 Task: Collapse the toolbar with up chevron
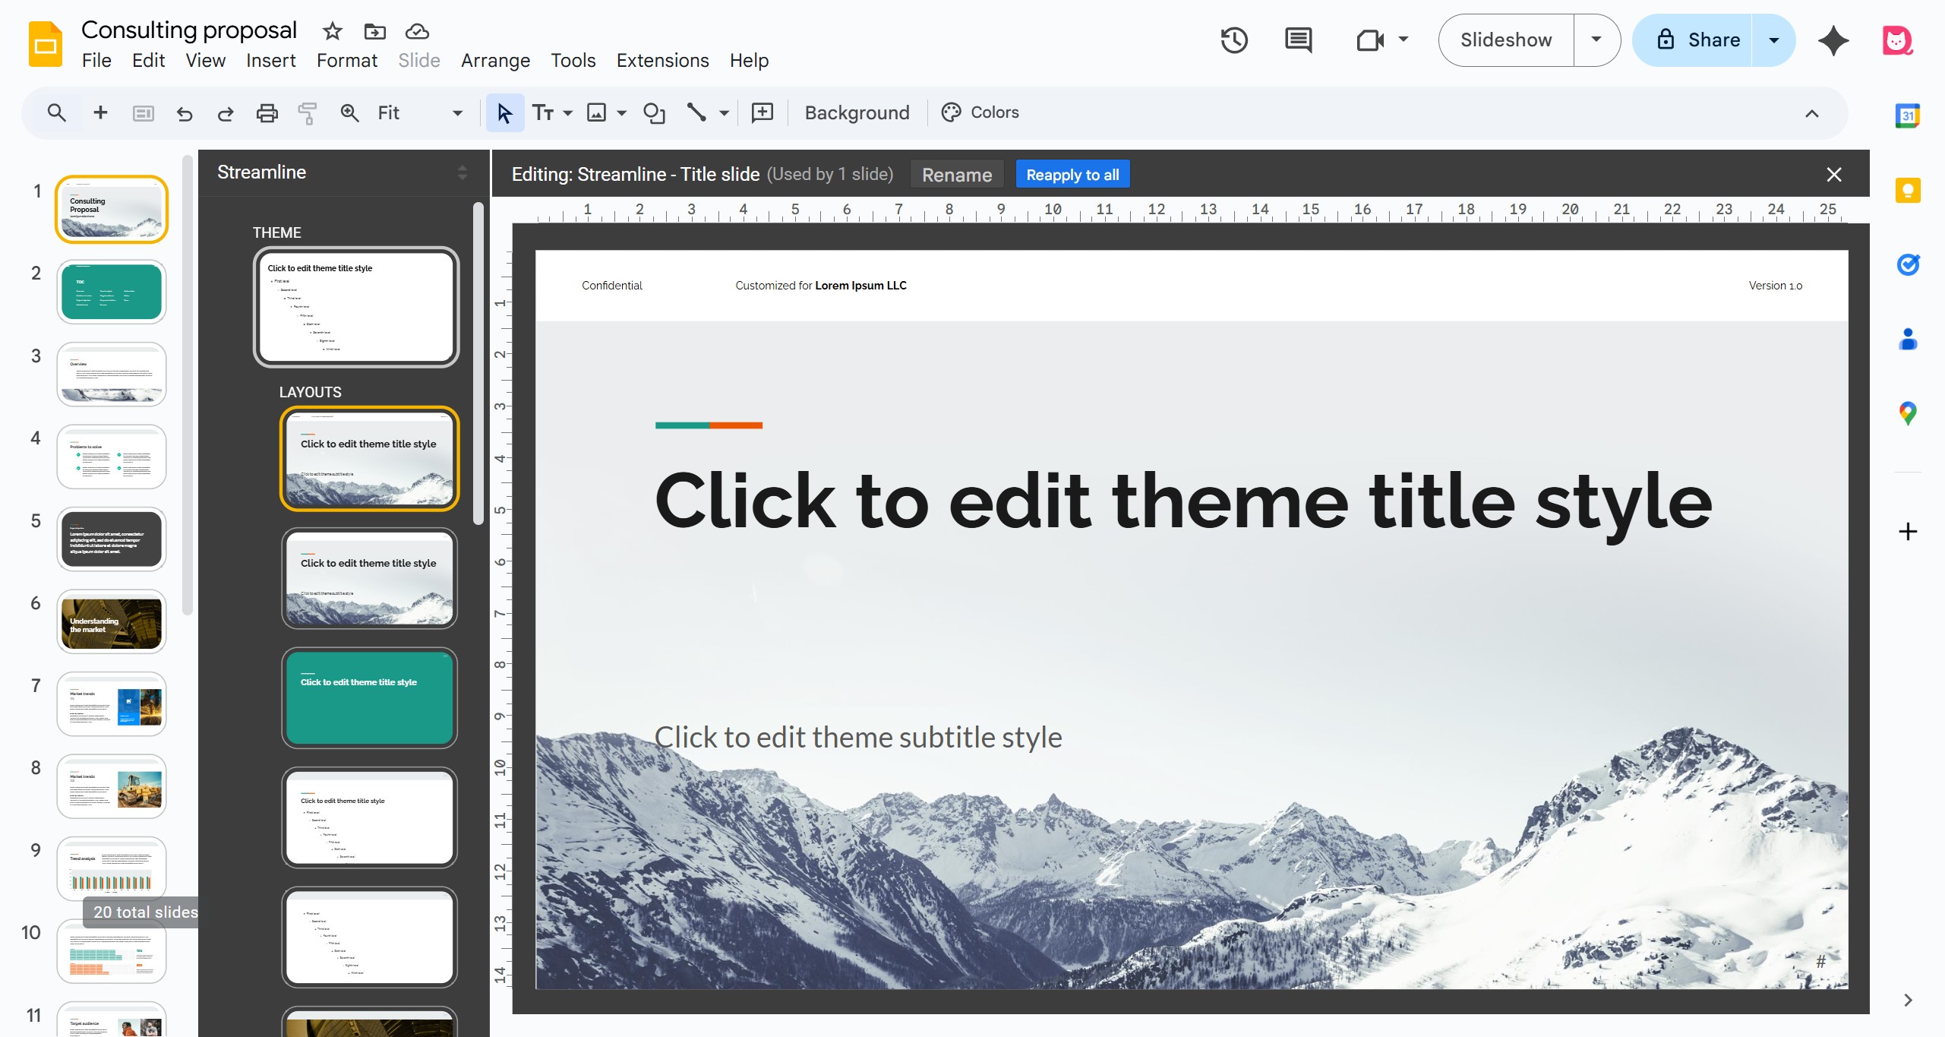pos(1811,113)
